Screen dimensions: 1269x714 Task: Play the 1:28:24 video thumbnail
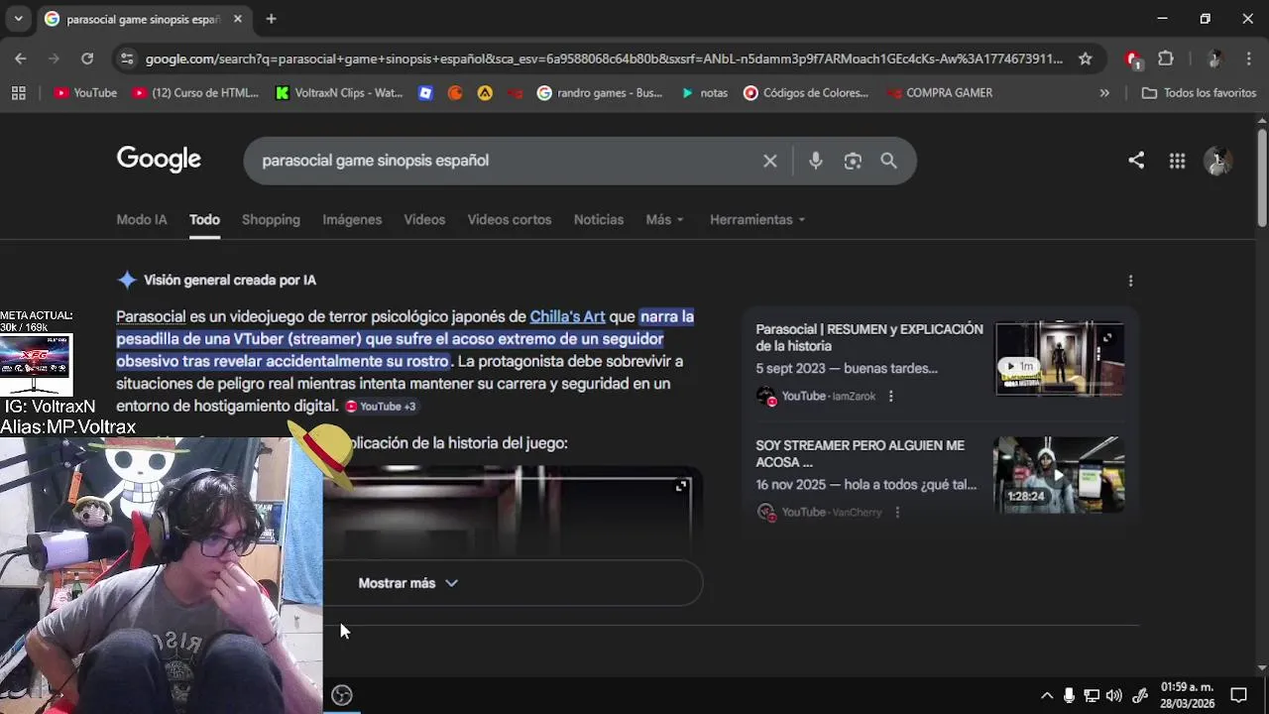[x=1059, y=474]
